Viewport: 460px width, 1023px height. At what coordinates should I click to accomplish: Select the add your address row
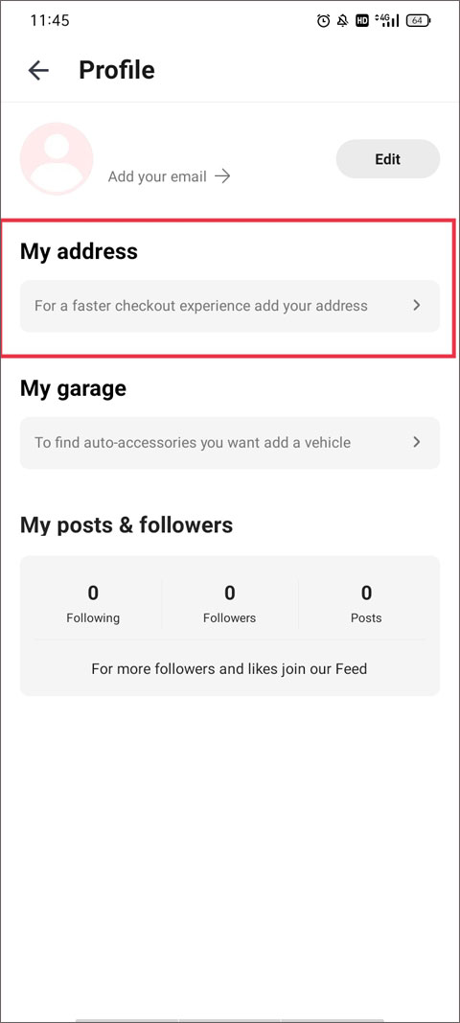click(x=230, y=306)
